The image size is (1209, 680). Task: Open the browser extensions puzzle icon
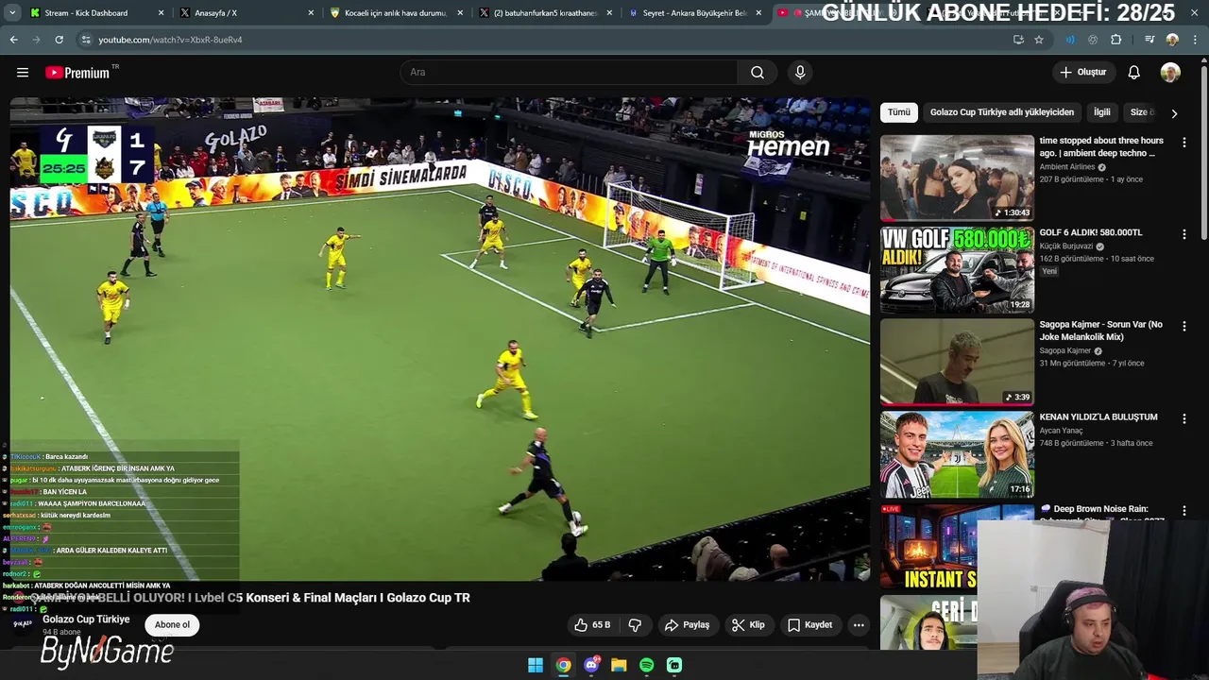coord(1116,40)
